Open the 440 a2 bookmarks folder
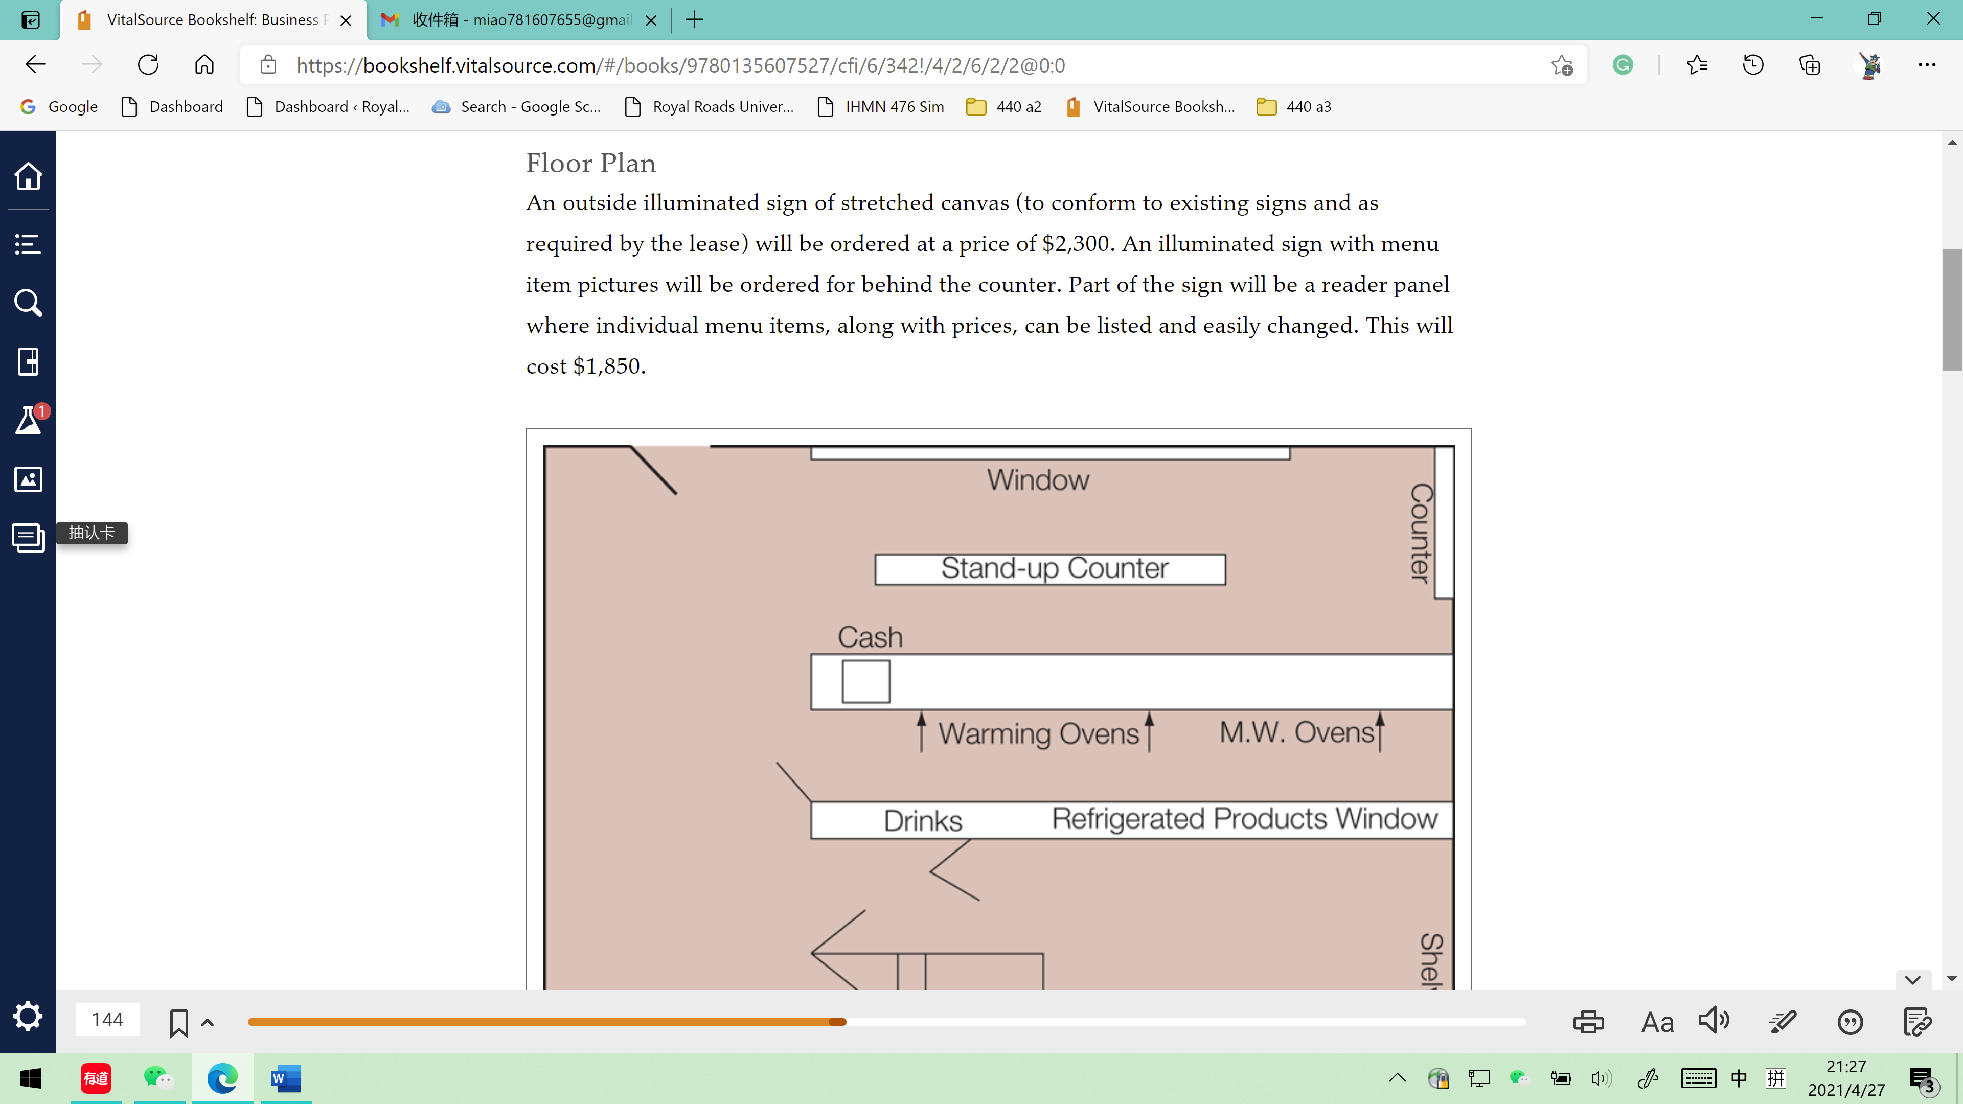The width and height of the screenshot is (1963, 1104). [x=1003, y=107]
